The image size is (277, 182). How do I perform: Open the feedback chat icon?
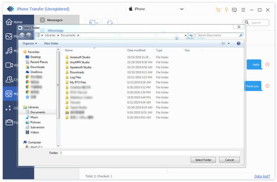point(234,10)
